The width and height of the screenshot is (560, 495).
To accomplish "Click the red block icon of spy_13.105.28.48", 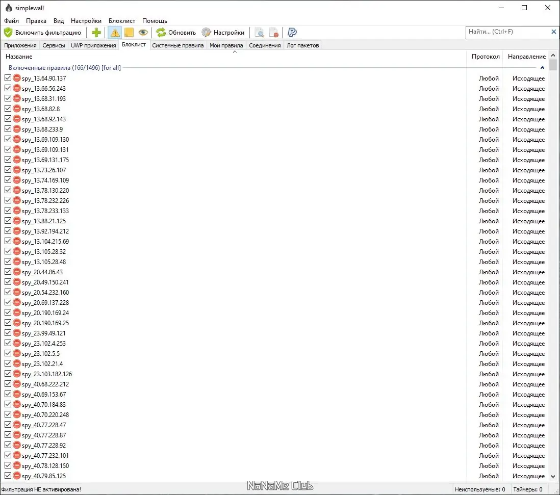I will pos(17,262).
